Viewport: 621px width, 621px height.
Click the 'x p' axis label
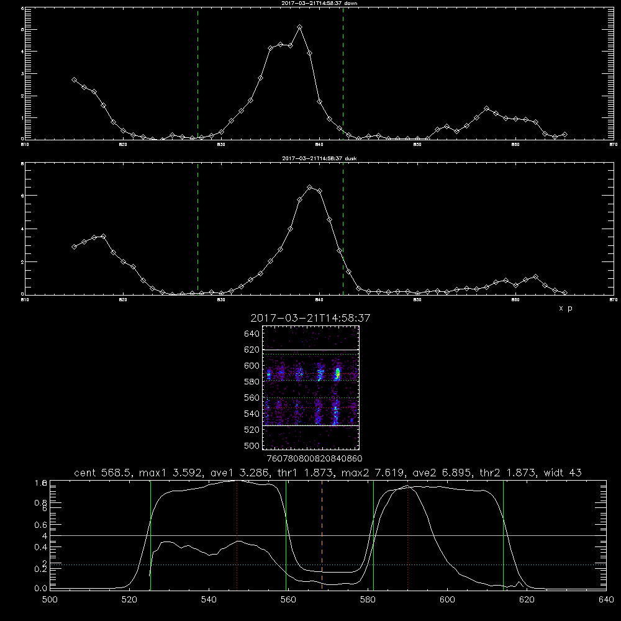coord(566,308)
